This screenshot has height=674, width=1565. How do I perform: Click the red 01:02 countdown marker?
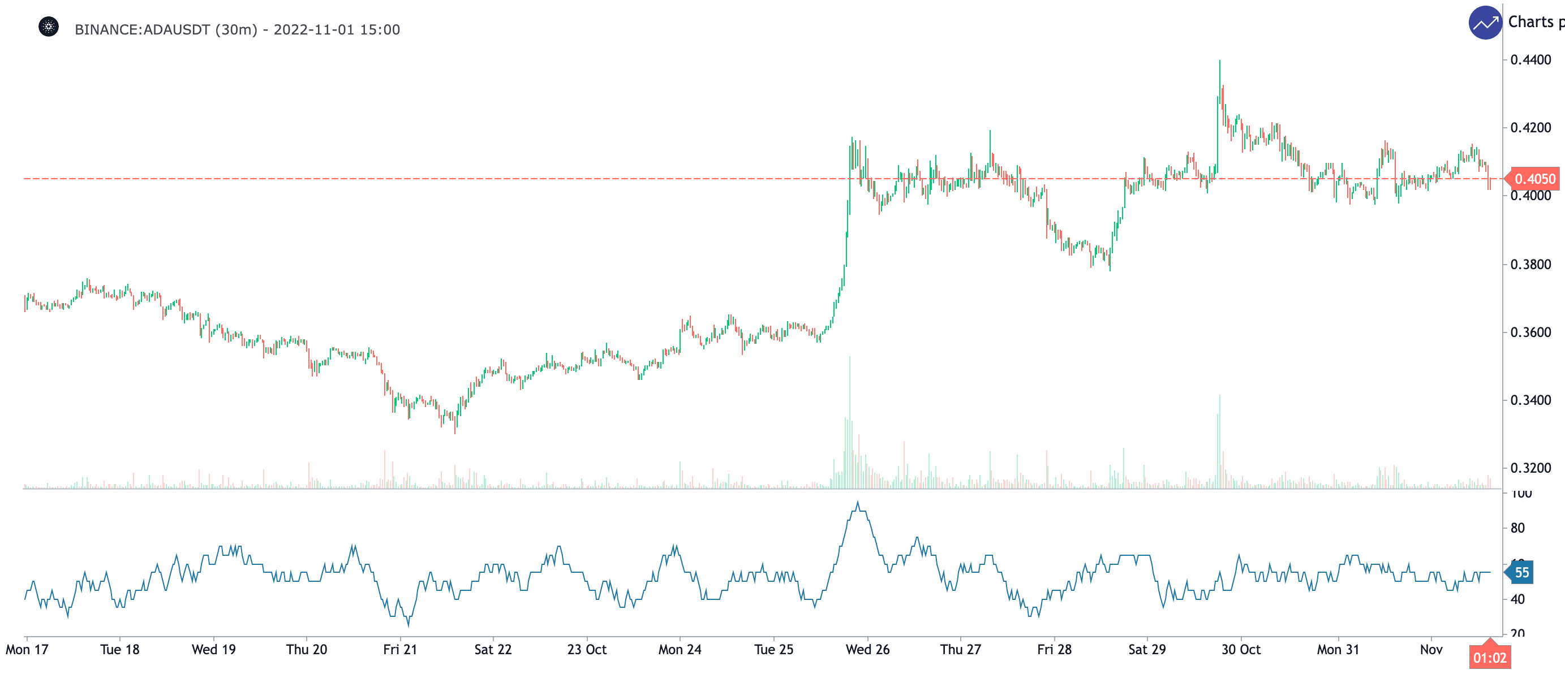point(1489,658)
